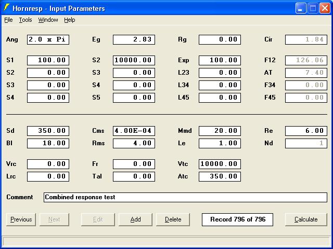This screenshot has width=333, height=249.
Task: Click the L34 value field
Action: click(220, 85)
